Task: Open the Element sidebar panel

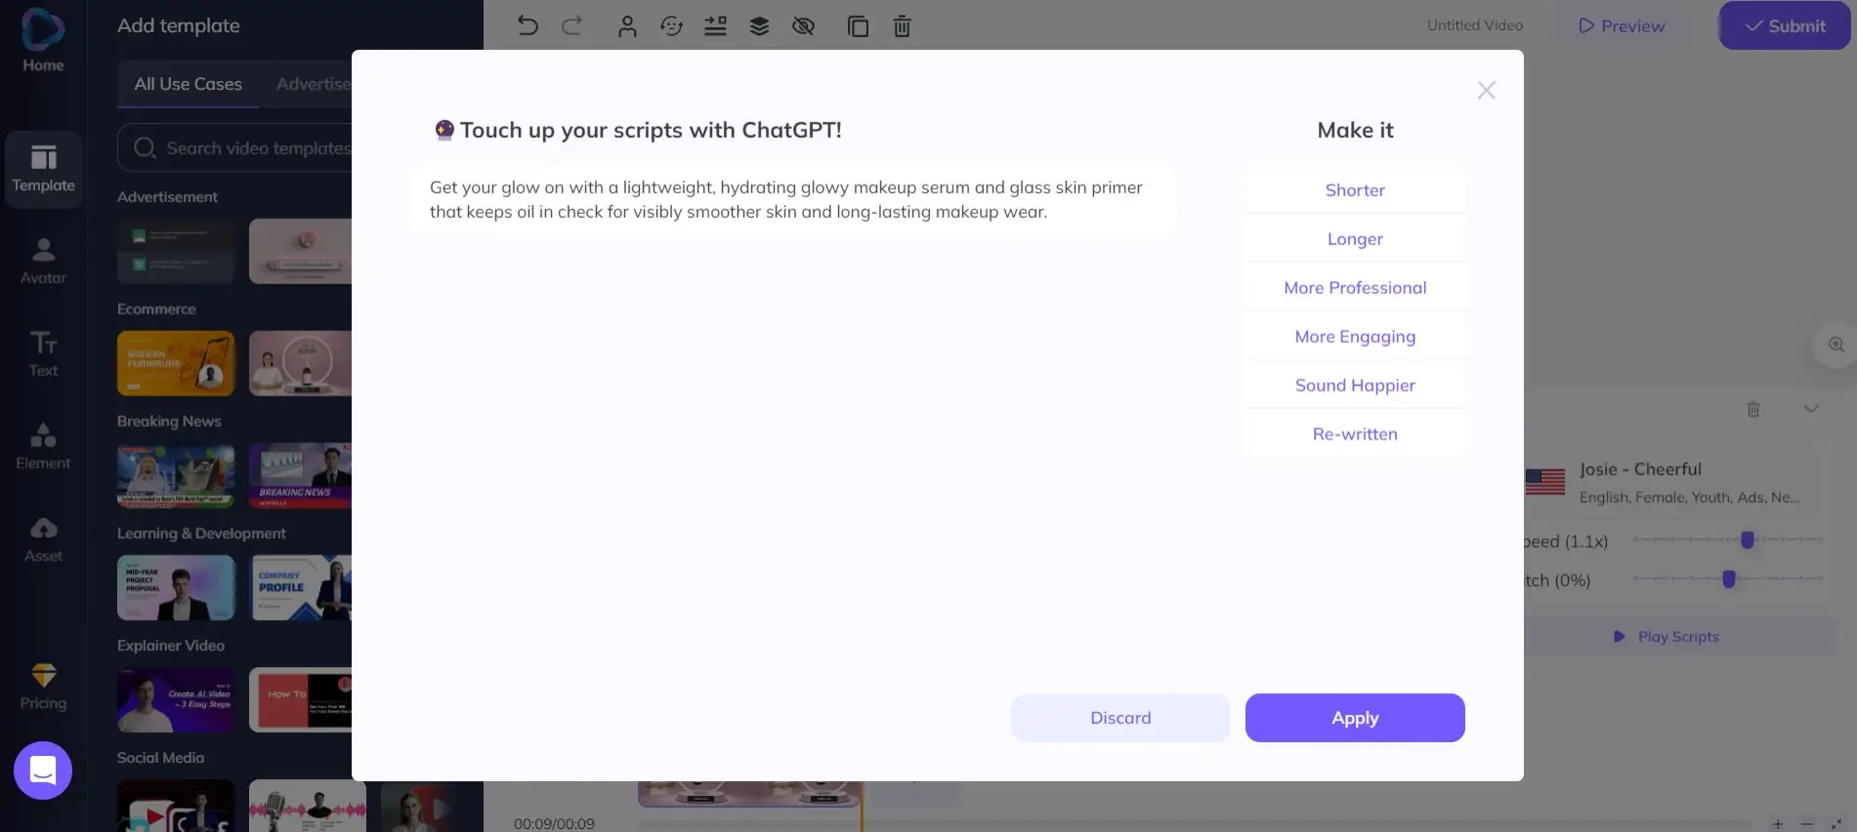Action: point(43,446)
